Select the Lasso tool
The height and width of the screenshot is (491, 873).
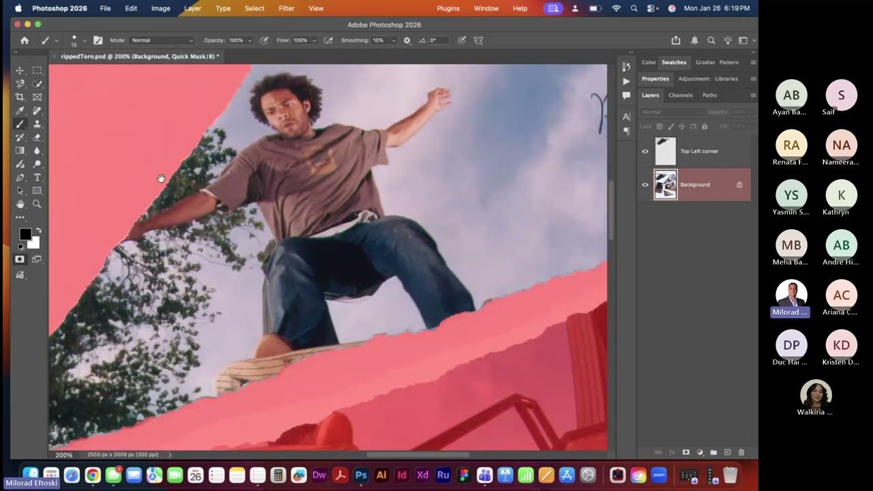20,84
